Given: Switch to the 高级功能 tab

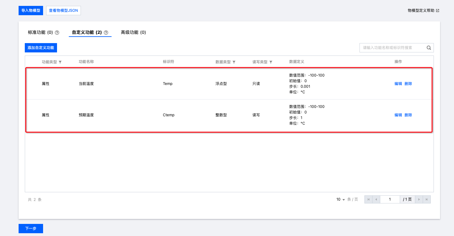Looking at the screenshot, I should click(x=133, y=32).
